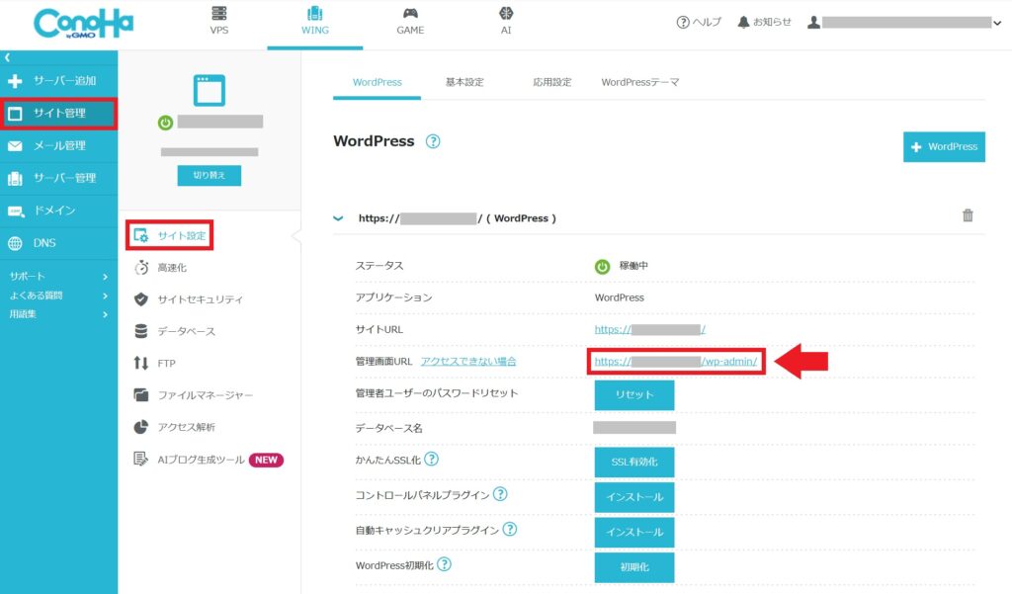Click help icon beside WordPress初期化
1012x594 pixels.
point(444,564)
